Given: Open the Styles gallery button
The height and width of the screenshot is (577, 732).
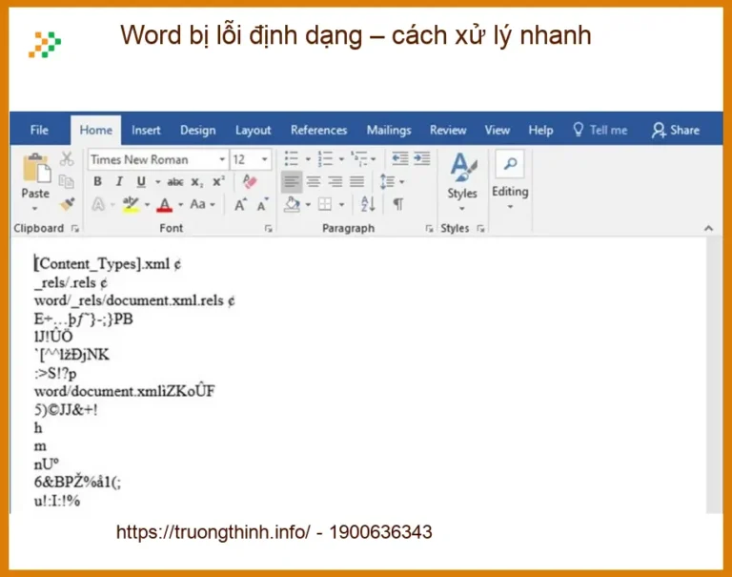Looking at the screenshot, I should [462, 182].
